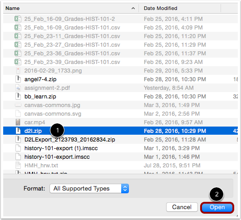Select history-101-export (1).imscc
Viewport: 241px width, 220px height.
coord(61,148)
